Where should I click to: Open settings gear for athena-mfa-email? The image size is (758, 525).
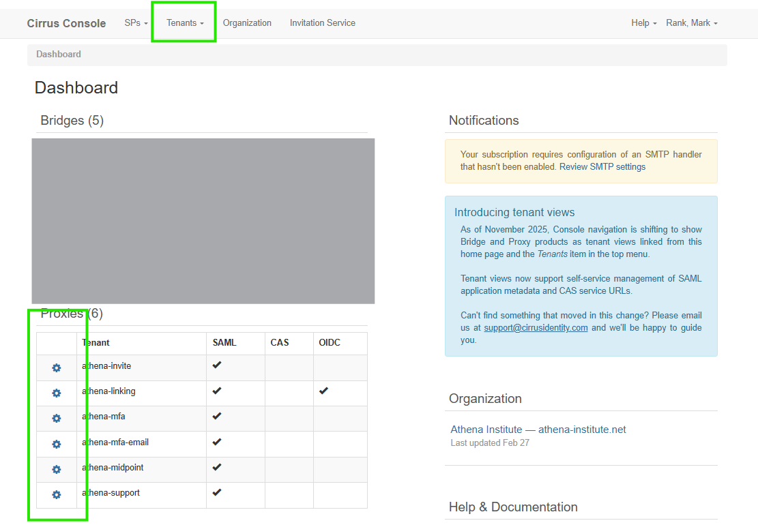(57, 445)
